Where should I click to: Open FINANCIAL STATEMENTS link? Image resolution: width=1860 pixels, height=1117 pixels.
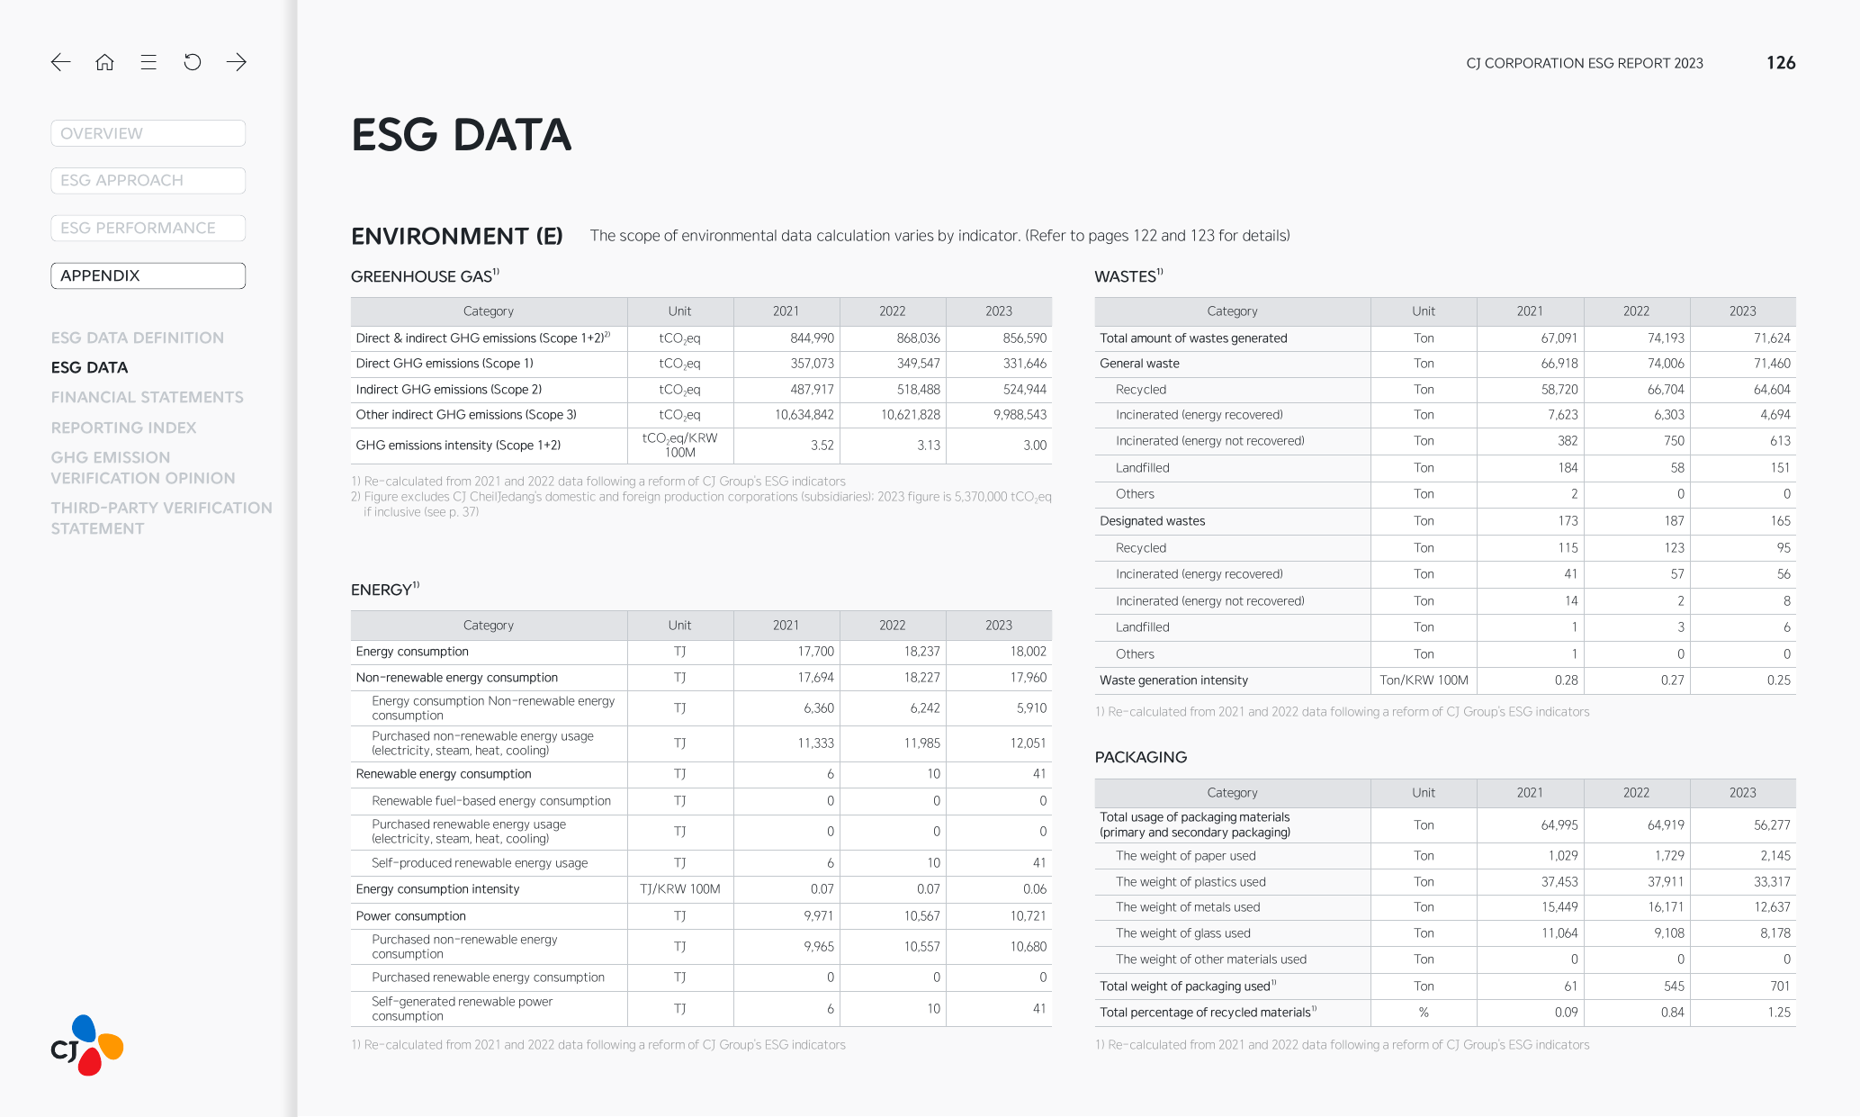148,397
